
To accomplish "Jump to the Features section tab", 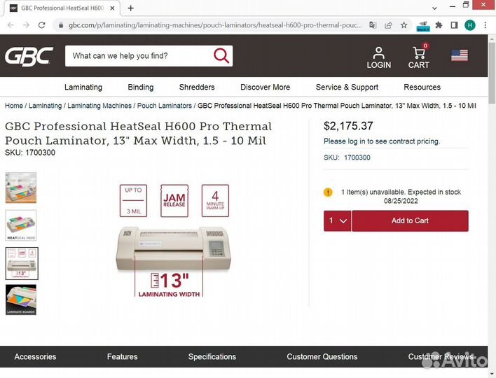I will point(122,356).
